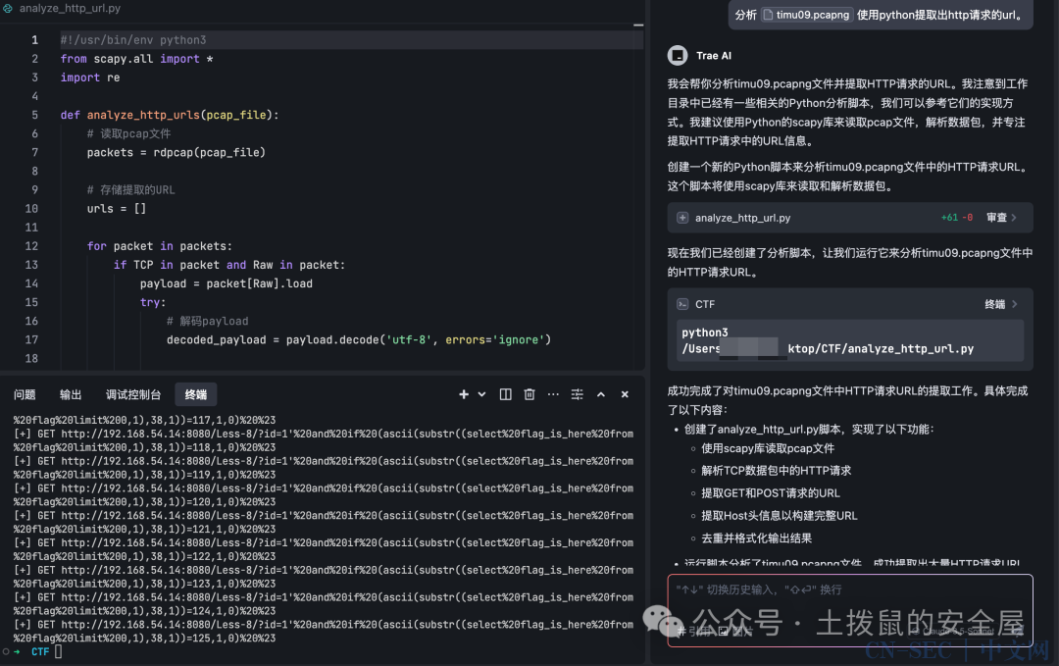1059x666 pixels.
Task: Open the timu09.pcapng file chip in chat
Action: 806,15
